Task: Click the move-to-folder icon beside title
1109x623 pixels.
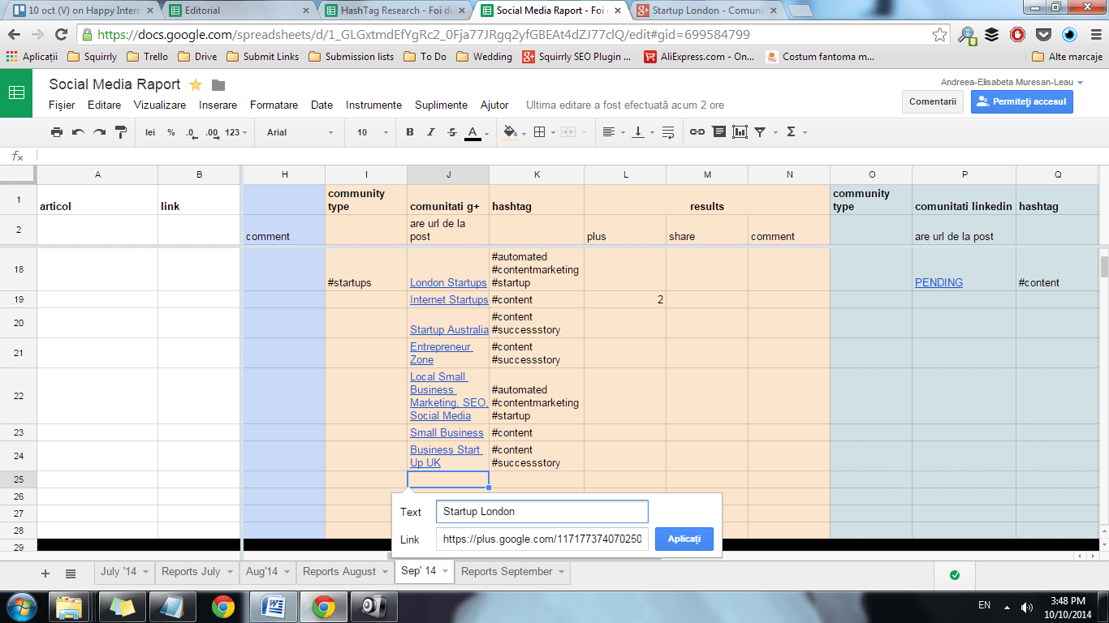Action: click(x=218, y=85)
